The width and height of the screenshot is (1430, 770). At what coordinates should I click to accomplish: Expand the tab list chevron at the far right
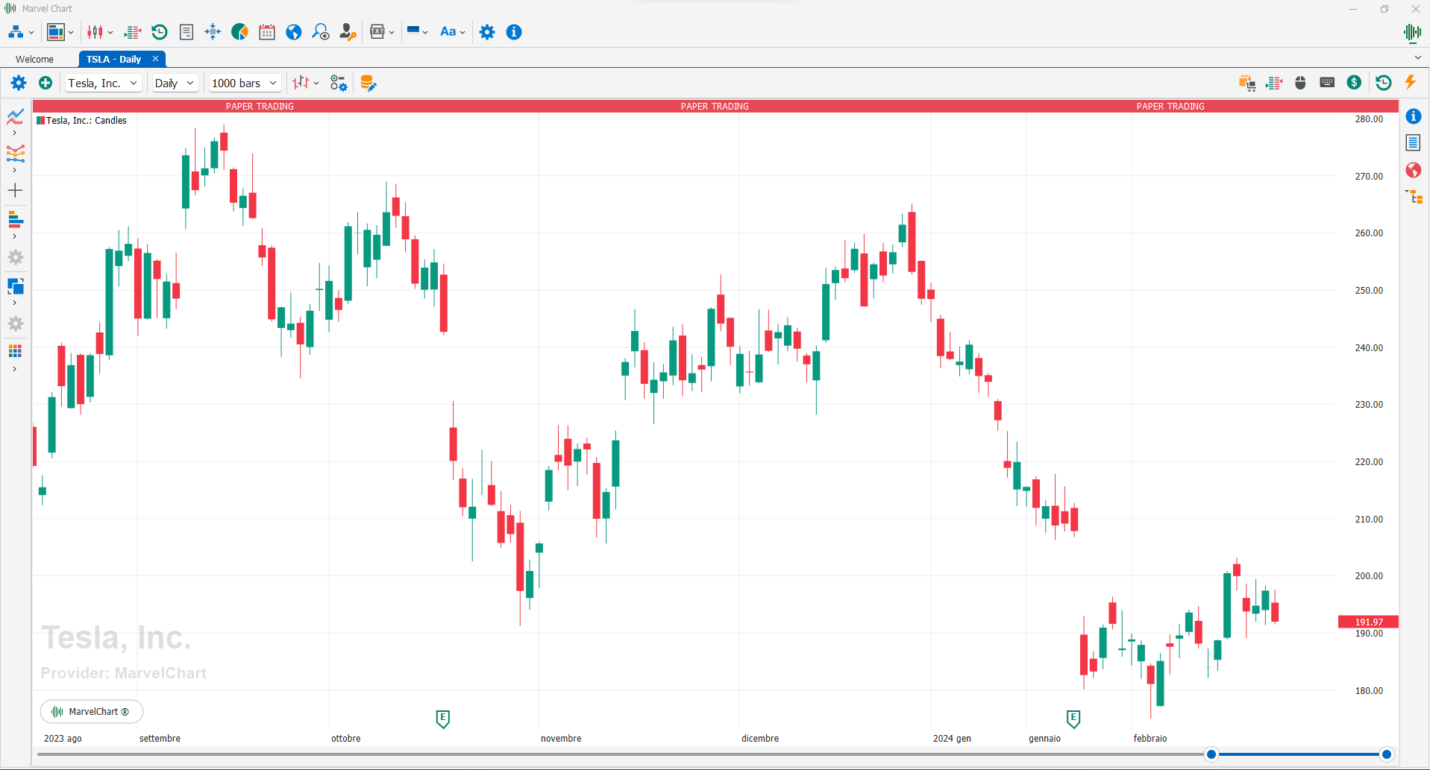1418,57
